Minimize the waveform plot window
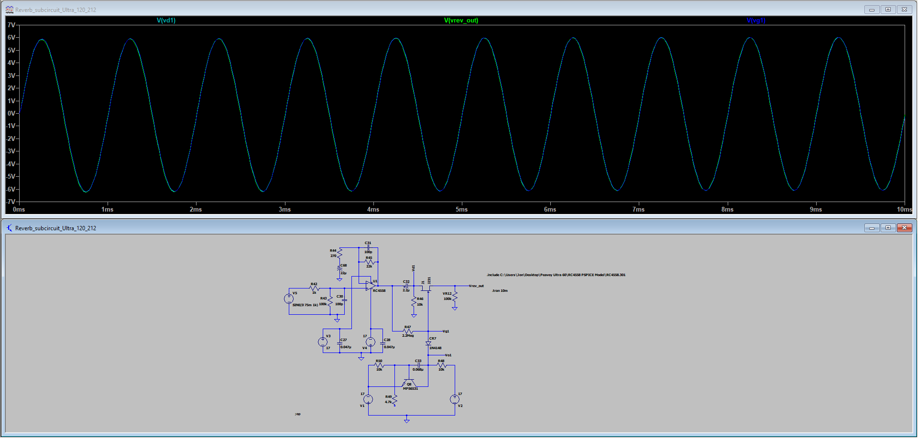Image resolution: width=918 pixels, height=438 pixels. [872, 10]
